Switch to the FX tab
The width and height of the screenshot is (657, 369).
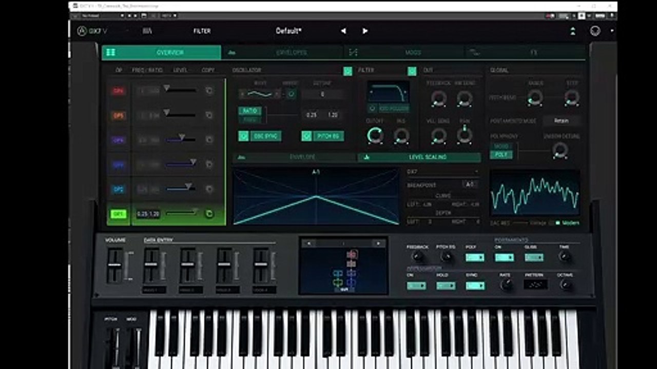(x=525, y=52)
